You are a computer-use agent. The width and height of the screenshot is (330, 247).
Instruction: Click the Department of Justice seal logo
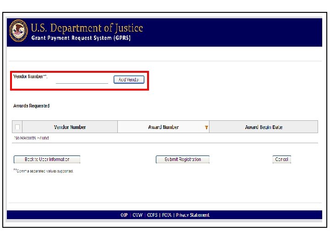point(18,31)
